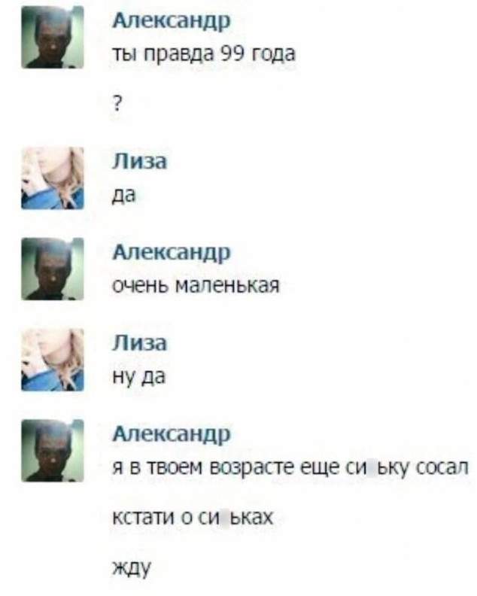Screen dimensions: 477x596
Task: Click Лиза's avatar next to 'ну да'
Action: click(x=53, y=360)
